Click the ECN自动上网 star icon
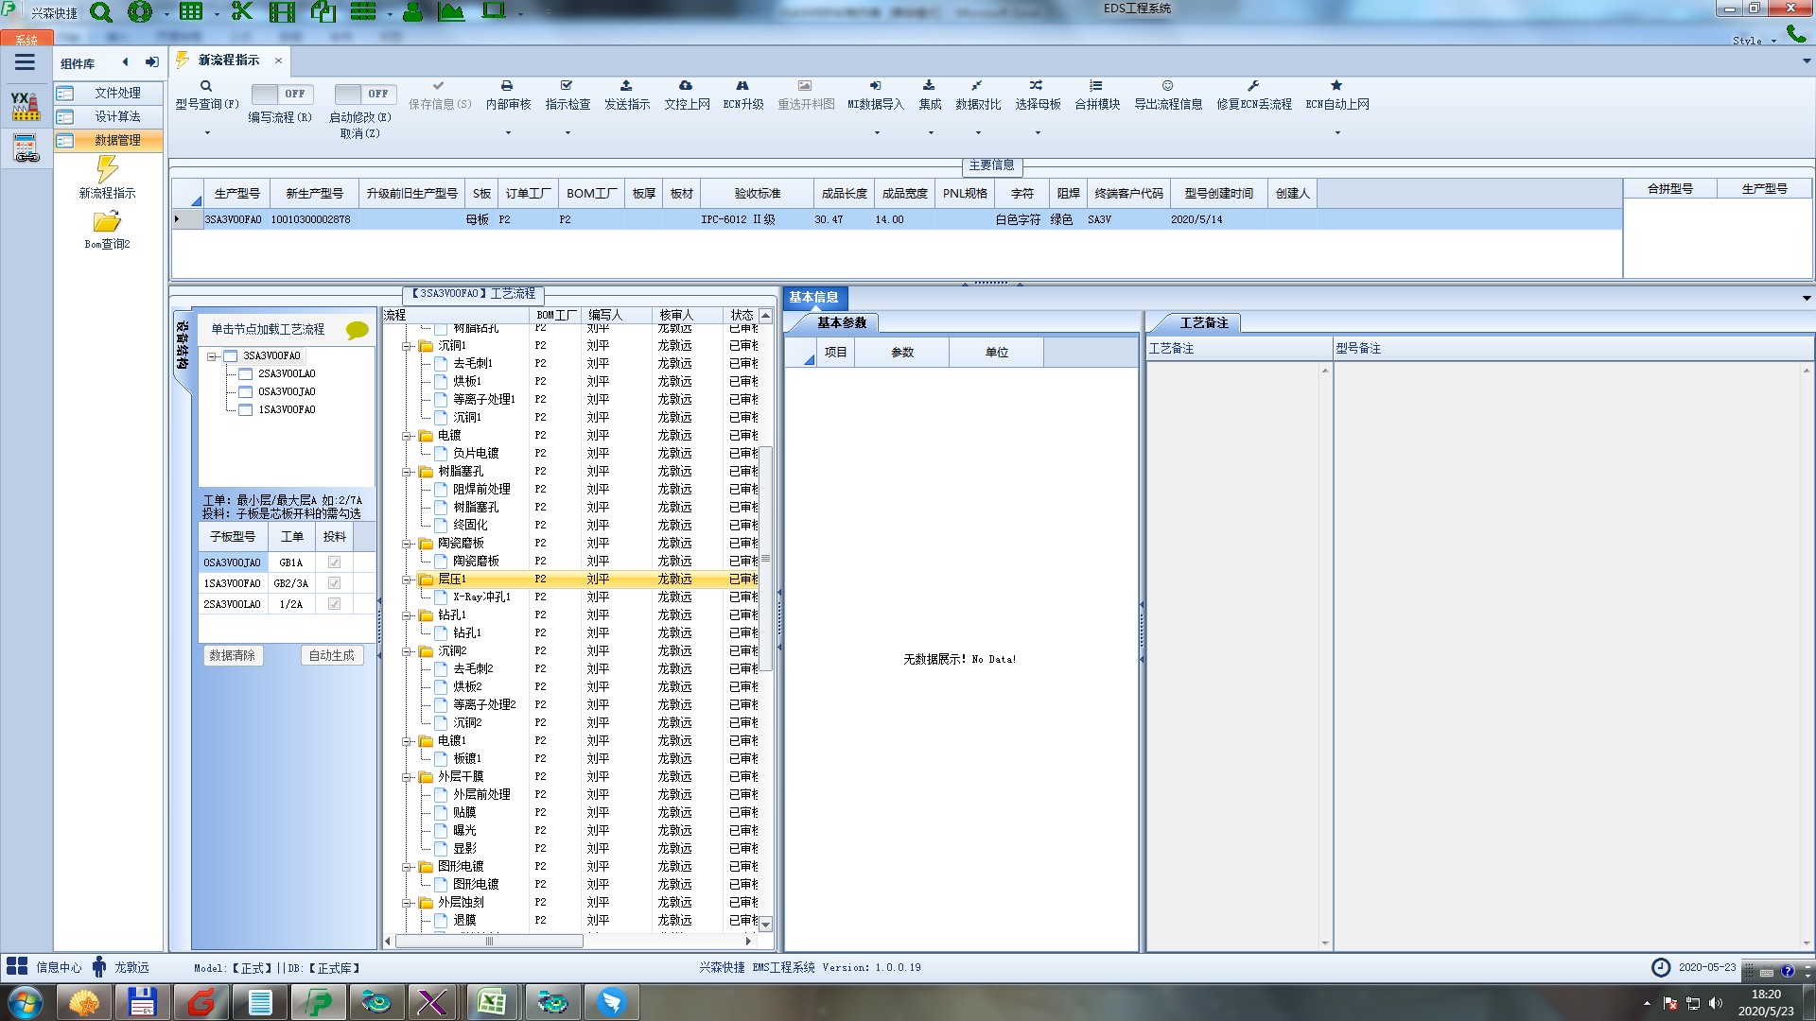The height and width of the screenshot is (1021, 1816). [x=1336, y=86]
